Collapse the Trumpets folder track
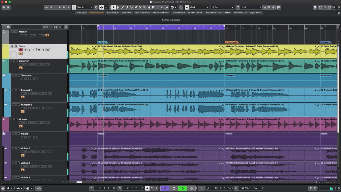Screen dimensions: 341x192 [x=4, y=75]
